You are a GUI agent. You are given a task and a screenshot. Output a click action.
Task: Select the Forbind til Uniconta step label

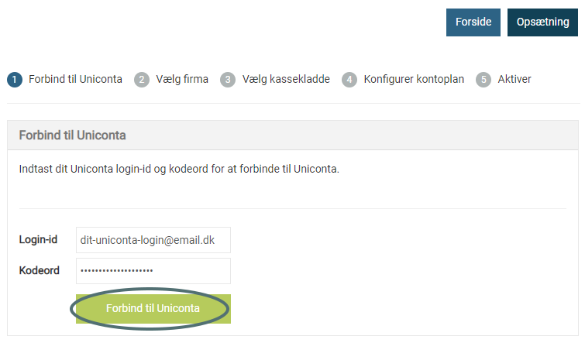point(75,79)
